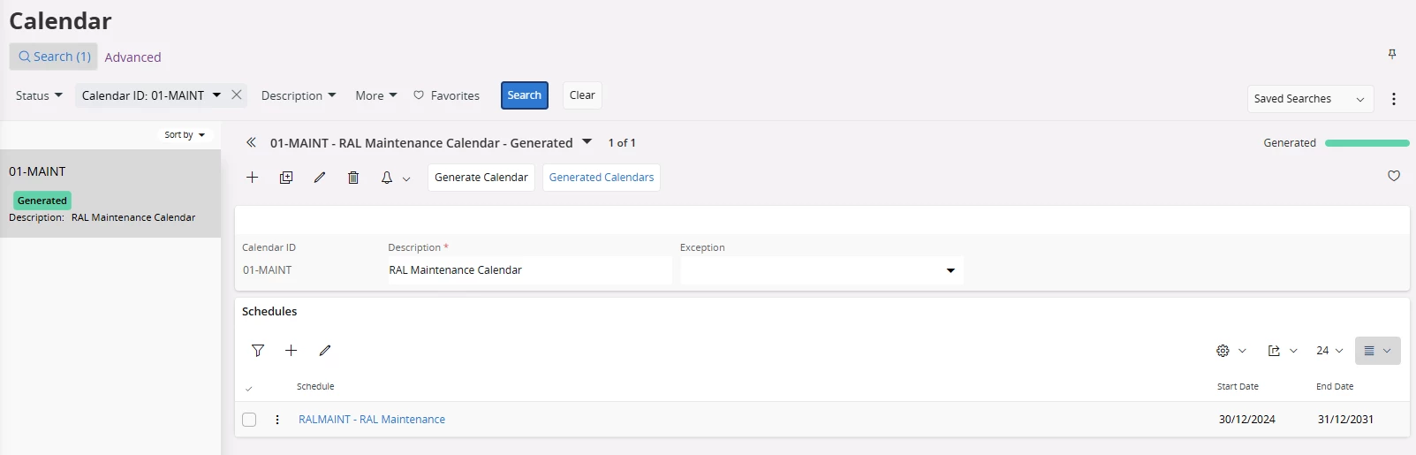Open the Exception dropdown field
This screenshot has height=455, width=1416.
pyautogui.click(x=822, y=270)
